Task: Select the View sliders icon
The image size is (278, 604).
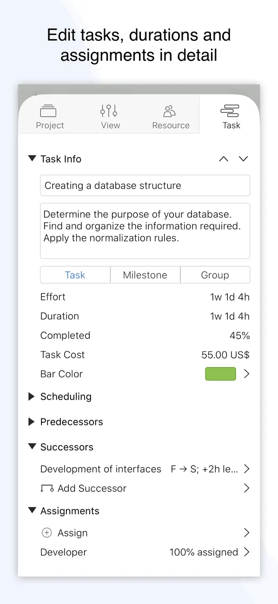Action: (108, 110)
